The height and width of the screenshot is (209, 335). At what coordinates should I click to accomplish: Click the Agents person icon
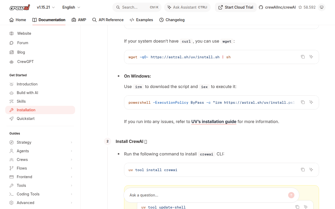(12, 151)
